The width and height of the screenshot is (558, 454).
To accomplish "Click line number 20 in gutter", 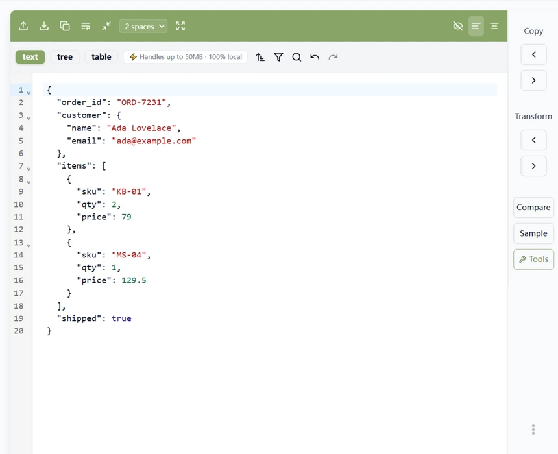I will point(19,331).
